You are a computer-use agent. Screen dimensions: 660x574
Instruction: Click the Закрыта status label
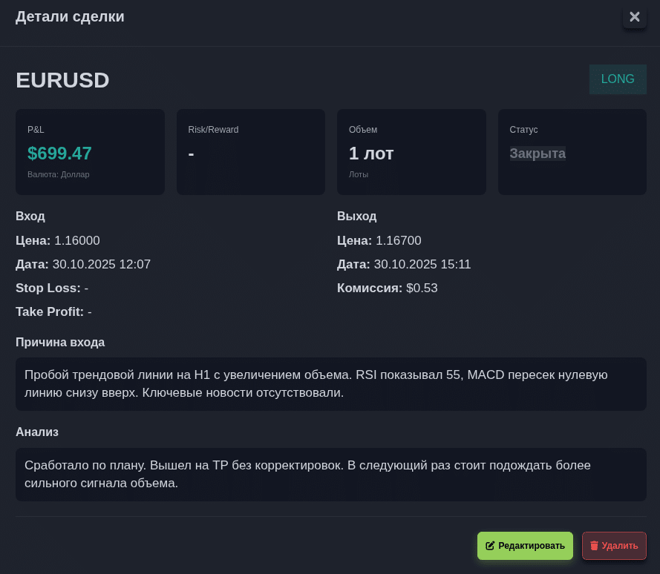coord(538,154)
